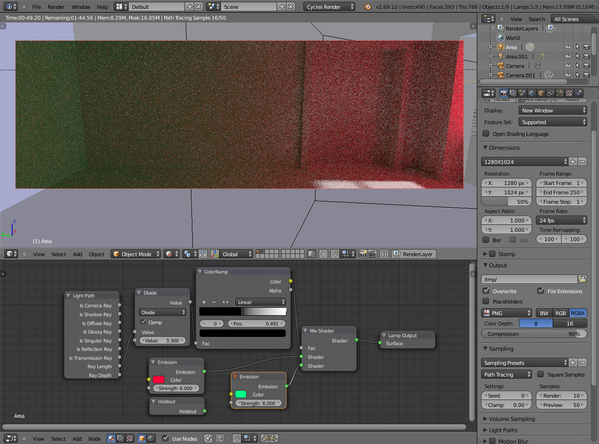The image size is (599, 444).
Task: Open the Texture properties tab checker icon
Action: (569, 93)
